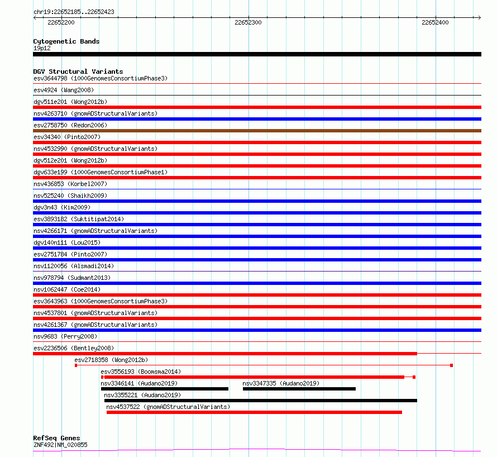Click the DGV Structural Variants track heading
The width and height of the screenshot is (497, 457).
[x=78, y=72]
